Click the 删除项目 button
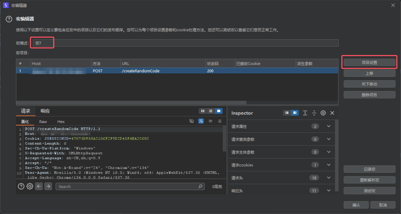The image size is (401, 214). (369, 95)
